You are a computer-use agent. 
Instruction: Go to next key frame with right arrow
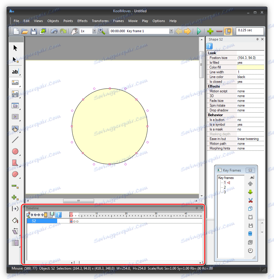click(x=187, y=31)
